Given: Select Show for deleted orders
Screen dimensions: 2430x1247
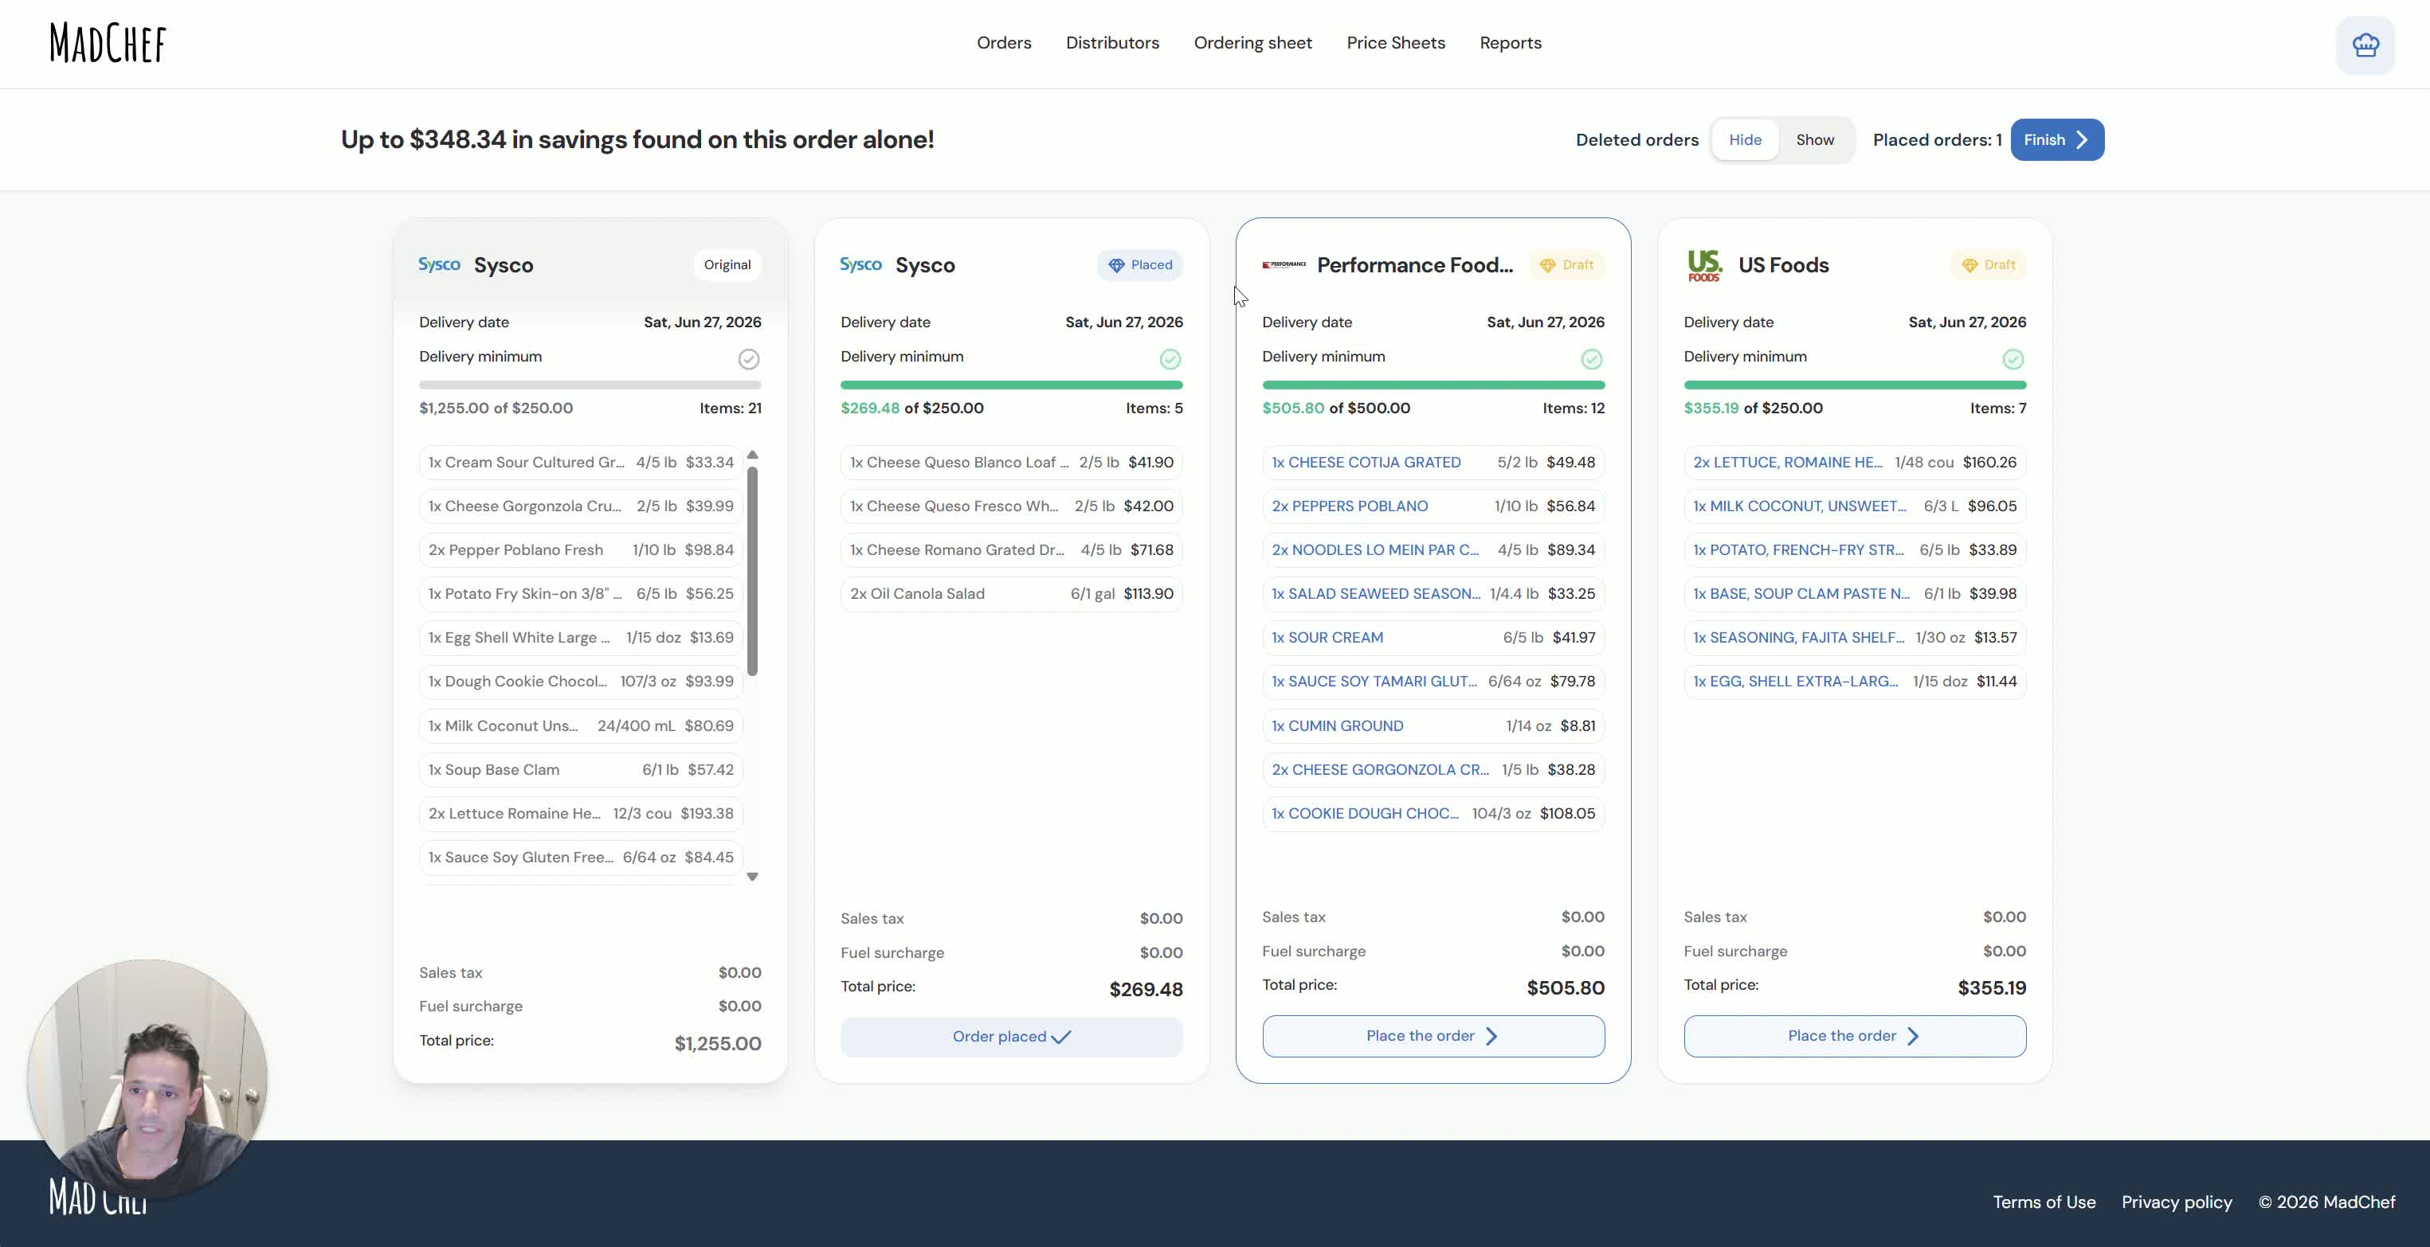Looking at the screenshot, I should pyautogui.click(x=1815, y=139).
